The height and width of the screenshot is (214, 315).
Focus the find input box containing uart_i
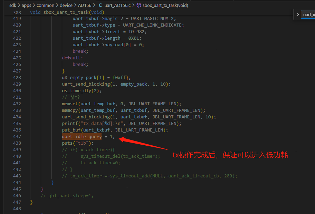click(x=308, y=14)
